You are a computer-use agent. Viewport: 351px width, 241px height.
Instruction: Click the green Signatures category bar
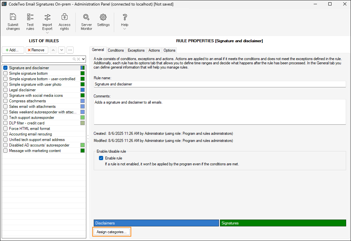tap(283, 223)
